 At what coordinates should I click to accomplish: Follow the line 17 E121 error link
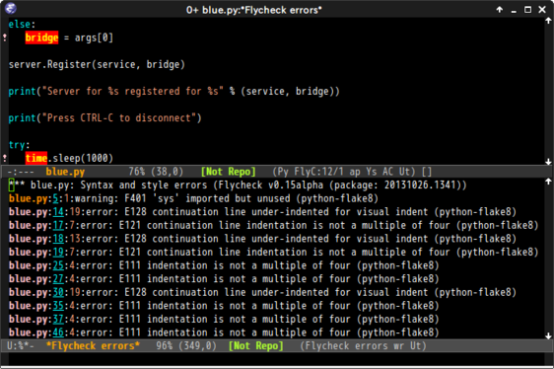58,225
